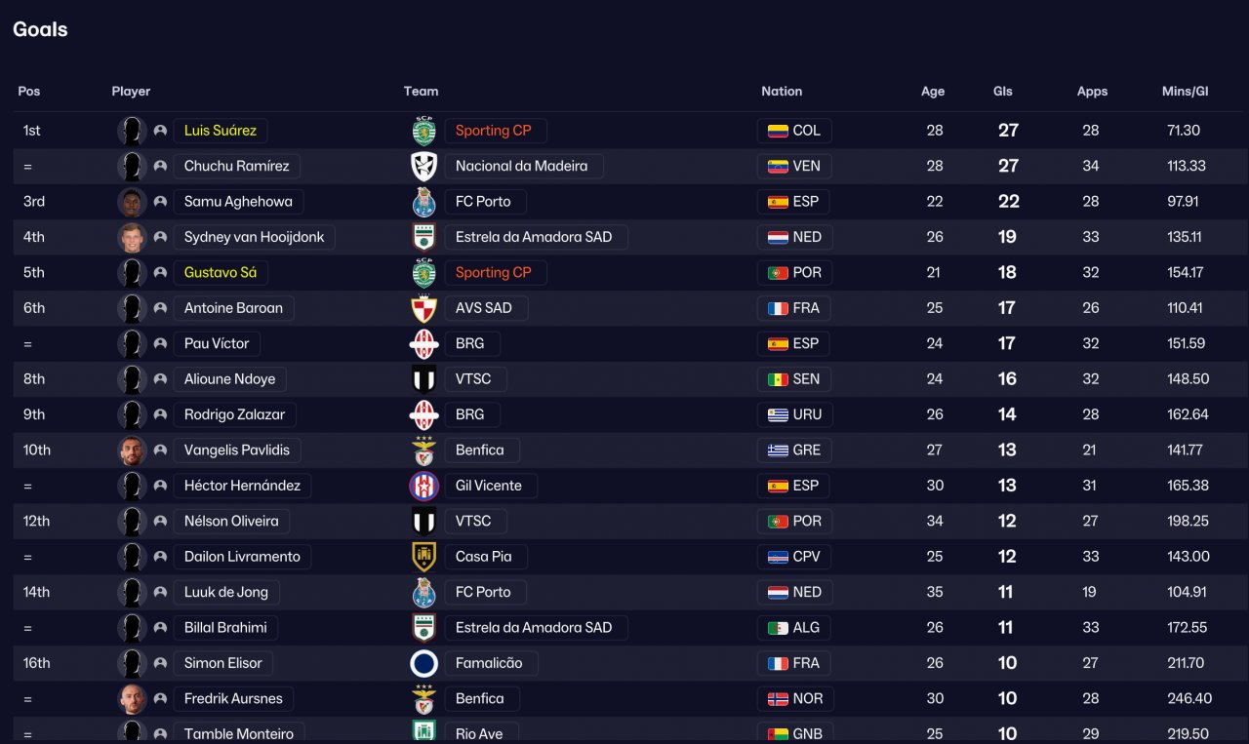Click the FC Porto crest beside Samu Aghehowa
The width and height of the screenshot is (1249, 744).
click(x=423, y=202)
